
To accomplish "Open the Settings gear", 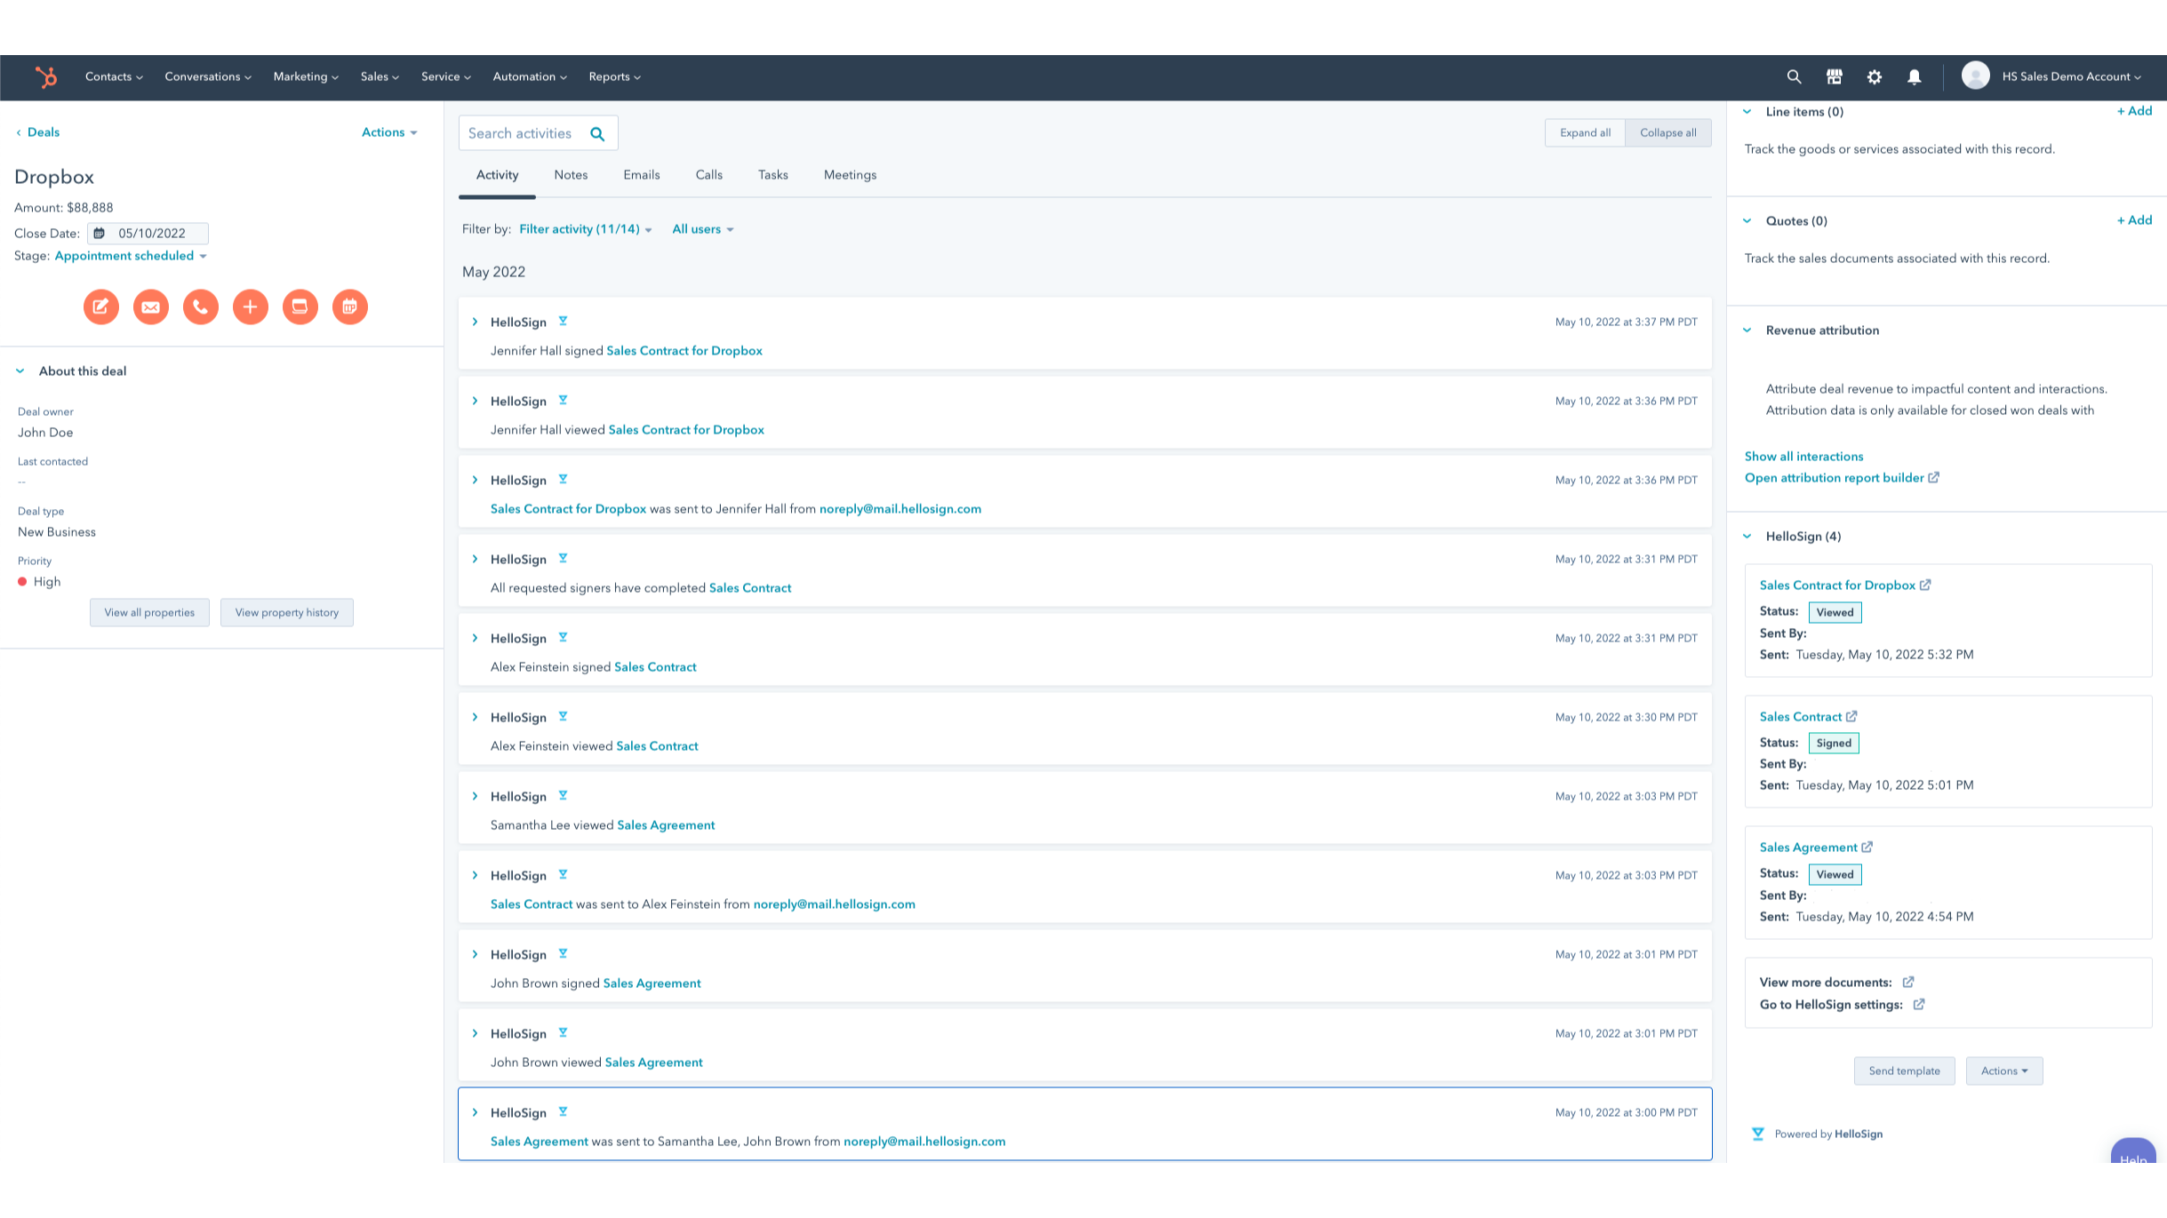I will coord(1874,76).
